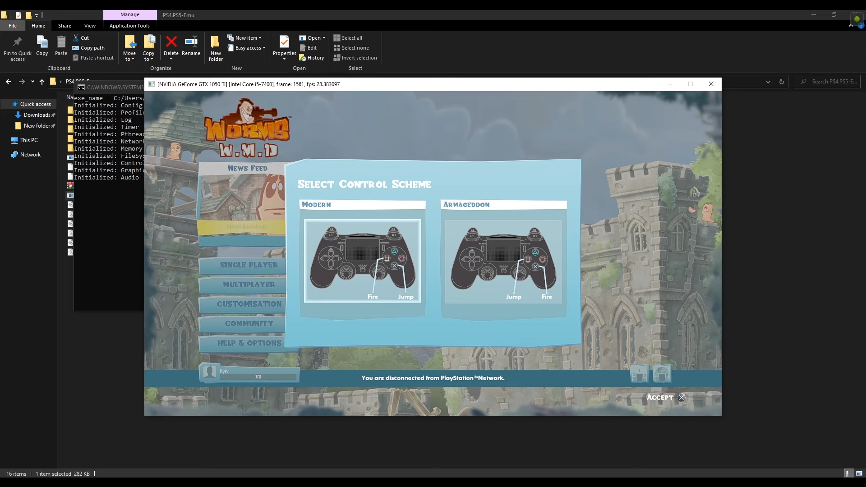Click the player level 12 progress bar
Viewport: 866px width, 487px height.
[258, 377]
